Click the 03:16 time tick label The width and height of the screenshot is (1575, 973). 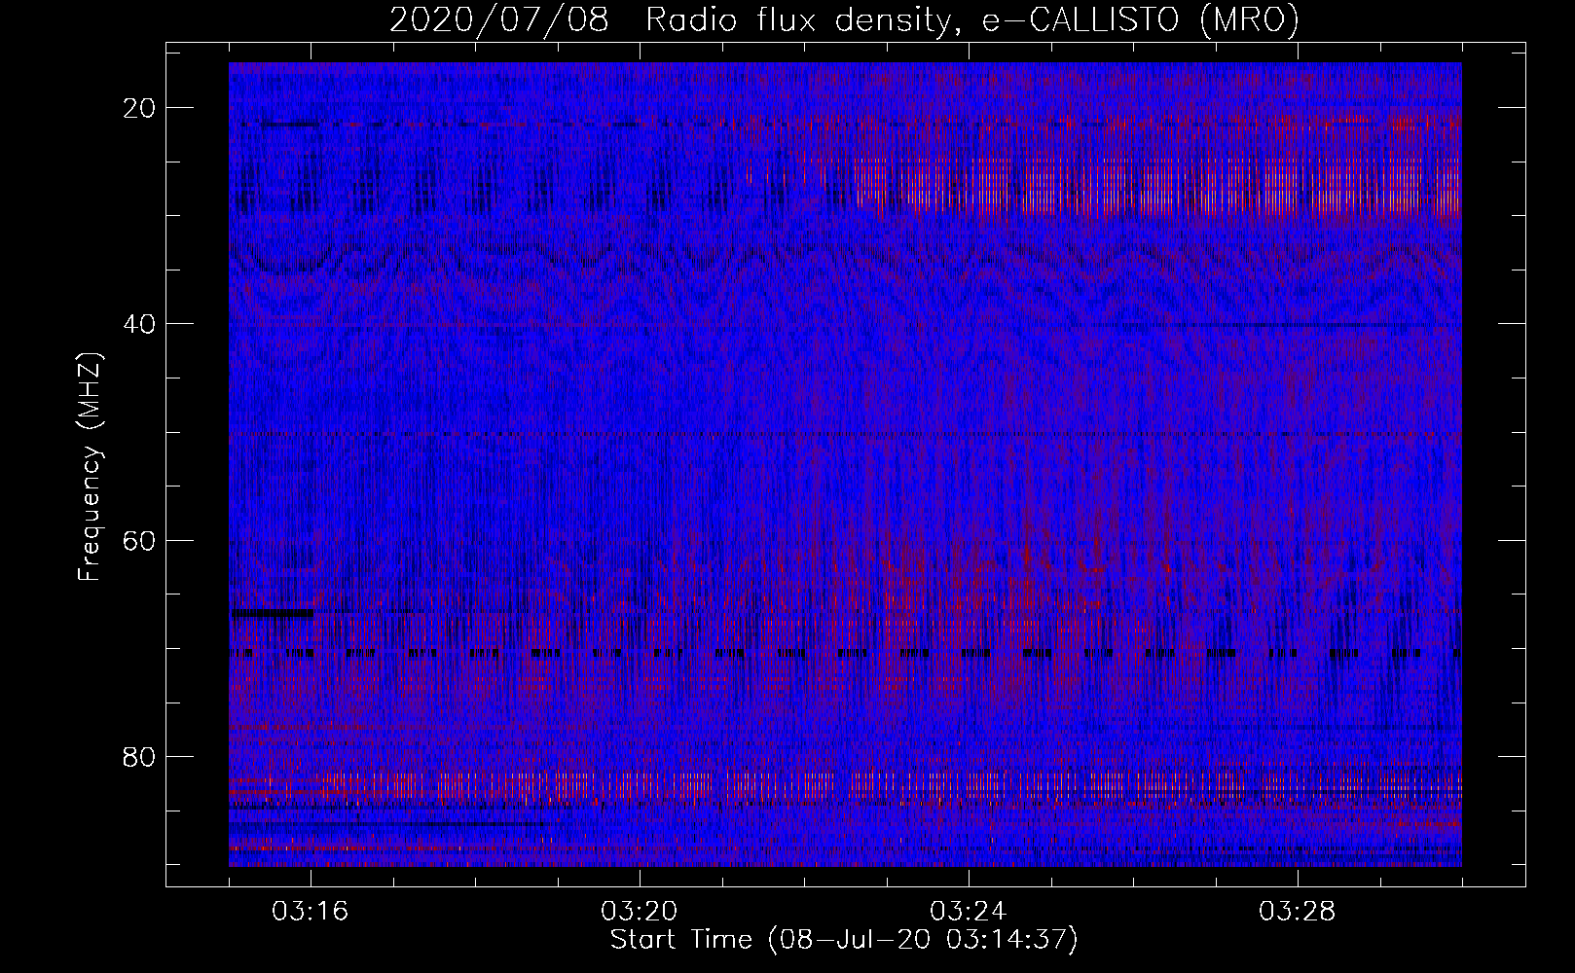pos(311,912)
